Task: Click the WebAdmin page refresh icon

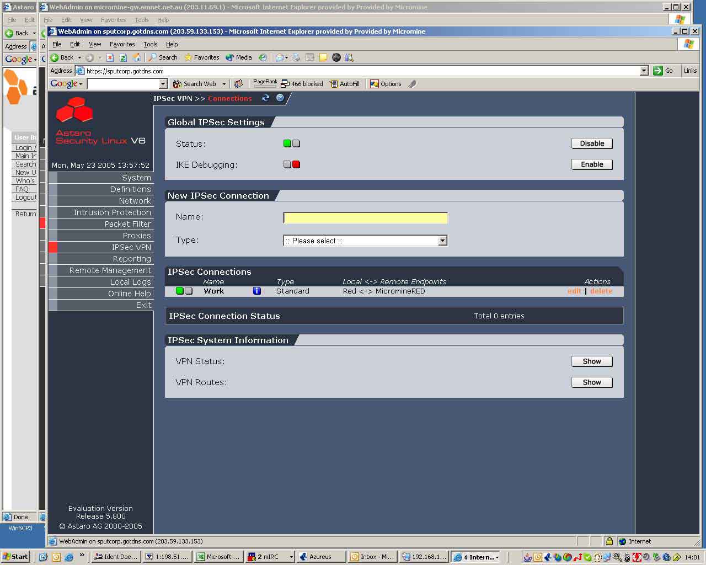Action: pos(266,98)
